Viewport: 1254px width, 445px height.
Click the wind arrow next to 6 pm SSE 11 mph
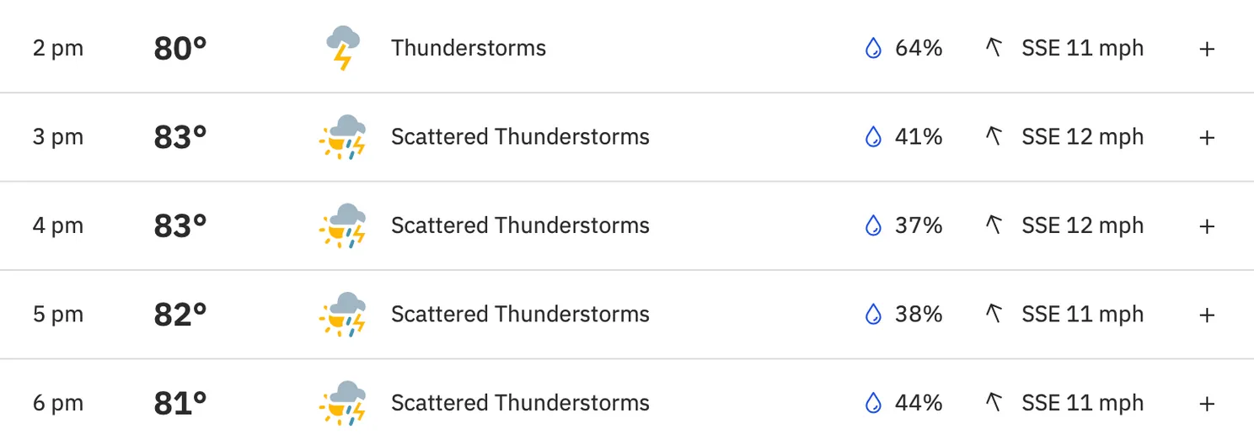pos(994,403)
